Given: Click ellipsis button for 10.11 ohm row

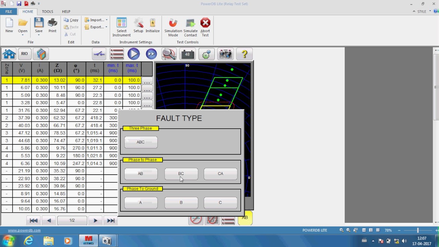Looking at the screenshot, I should [x=147, y=89].
